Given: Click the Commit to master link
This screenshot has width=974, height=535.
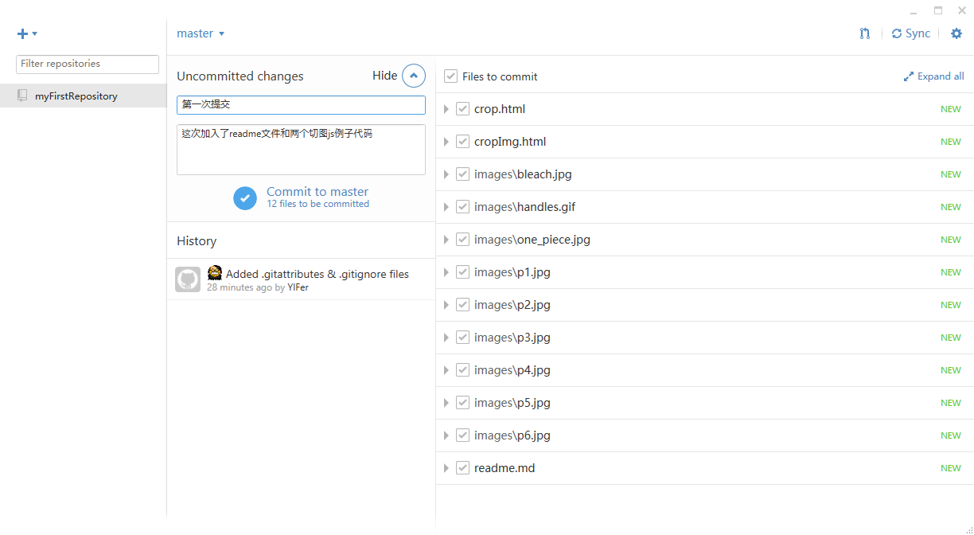Looking at the screenshot, I should (x=318, y=192).
